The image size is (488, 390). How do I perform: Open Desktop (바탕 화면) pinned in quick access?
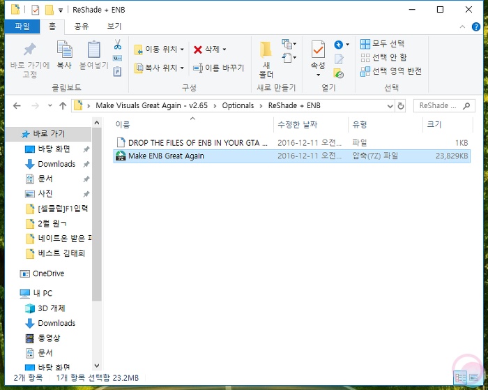(54, 149)
